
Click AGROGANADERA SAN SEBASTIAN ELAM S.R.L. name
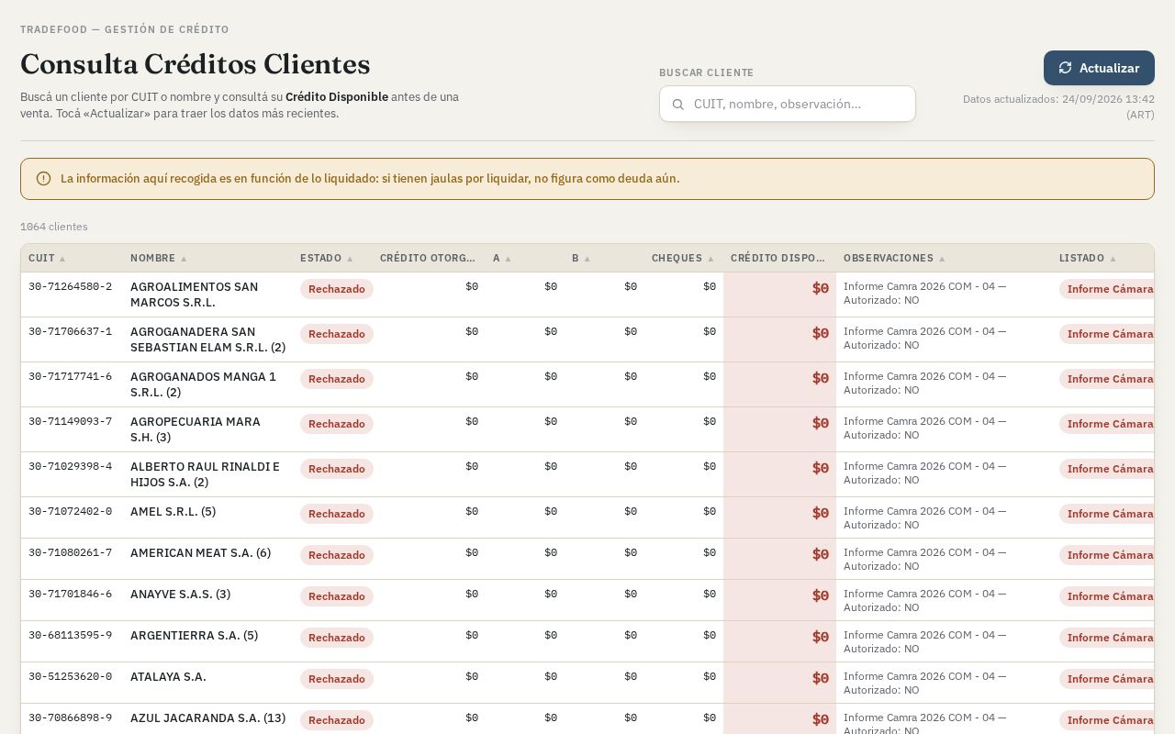pyautogui.click(x=207, y=339)
